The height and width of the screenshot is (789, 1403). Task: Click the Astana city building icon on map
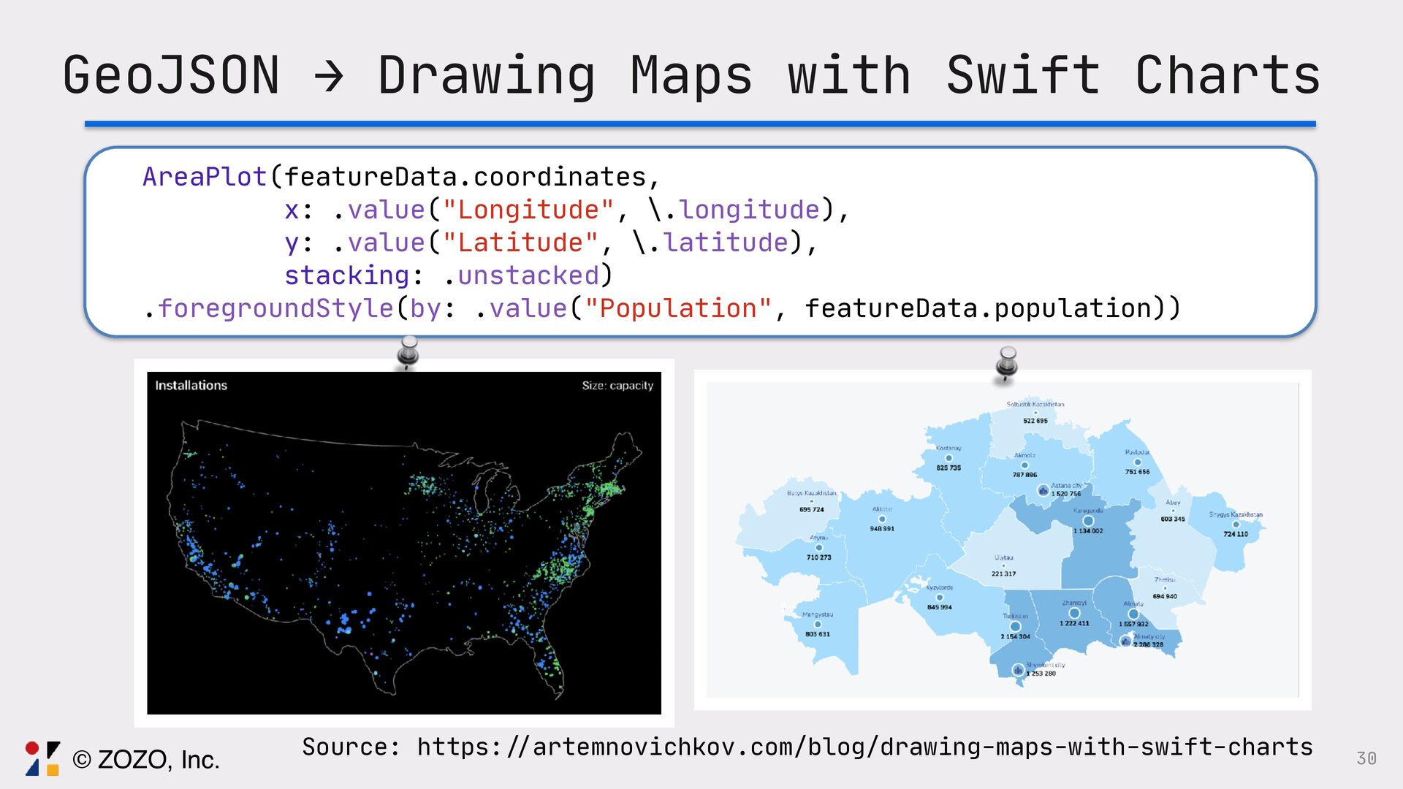pos(1043,490)
